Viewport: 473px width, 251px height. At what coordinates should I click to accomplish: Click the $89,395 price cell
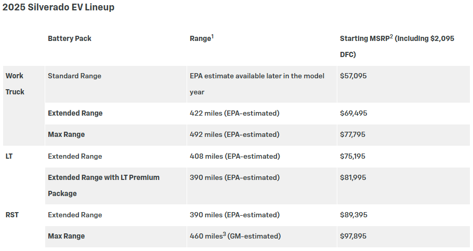(353, 215)
